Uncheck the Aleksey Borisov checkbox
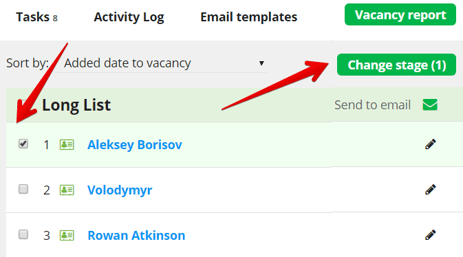Viewport: 463px width, 257px height. point(23,144)
